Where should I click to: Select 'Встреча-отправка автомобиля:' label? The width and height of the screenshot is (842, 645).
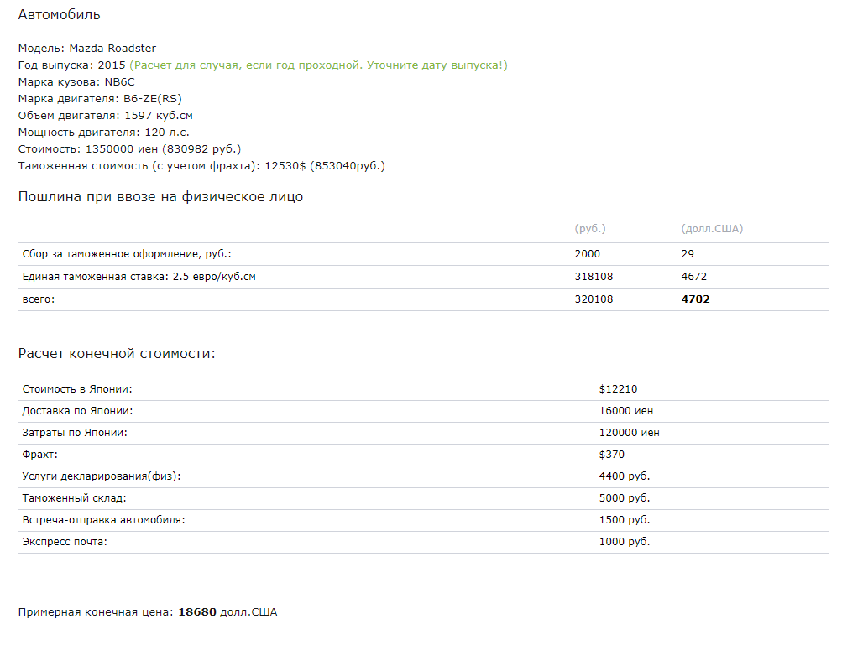pyautogui.click(x=103, y=520)
